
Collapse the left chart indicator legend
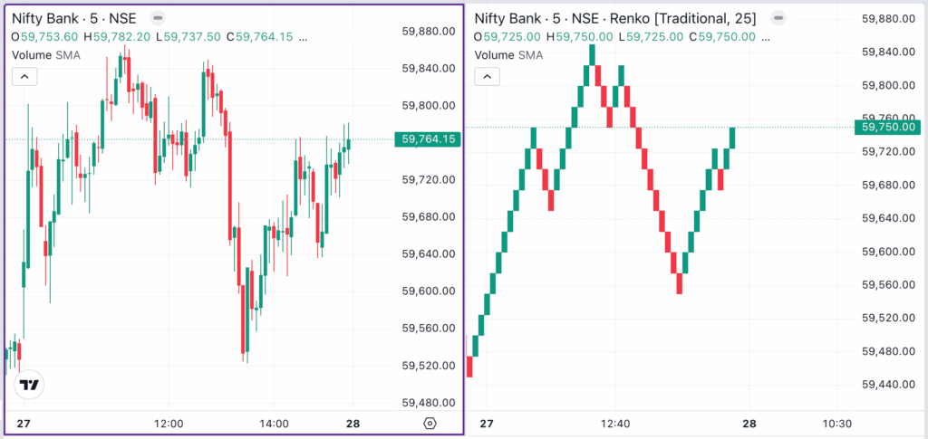[x=24, y=76]
